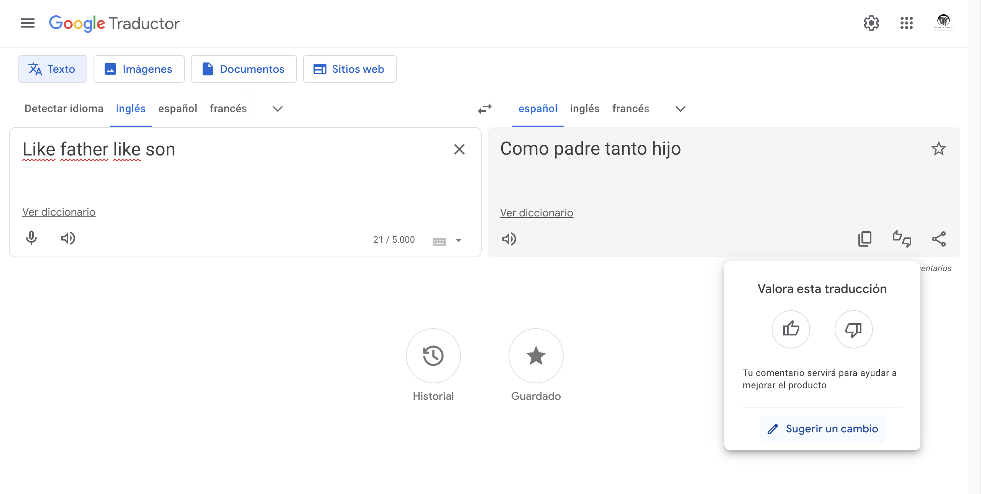Open the settings gear icon
This screenshot has width=981, height=494.
click(x=871, y=23)
